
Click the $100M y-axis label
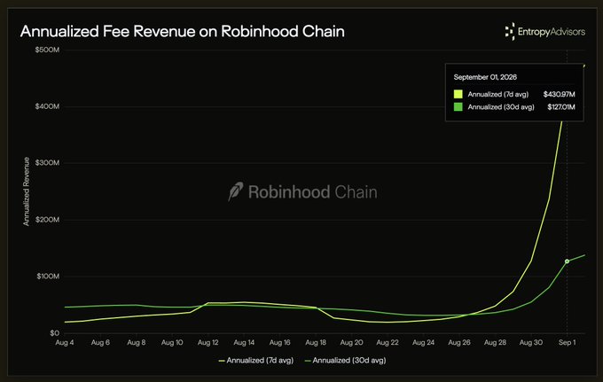pyautogui.click(x=48, y=277)
